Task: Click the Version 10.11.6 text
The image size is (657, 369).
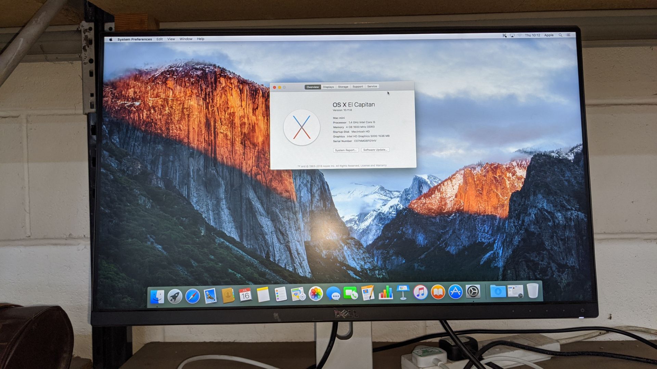Action: (x=342, y=110)
